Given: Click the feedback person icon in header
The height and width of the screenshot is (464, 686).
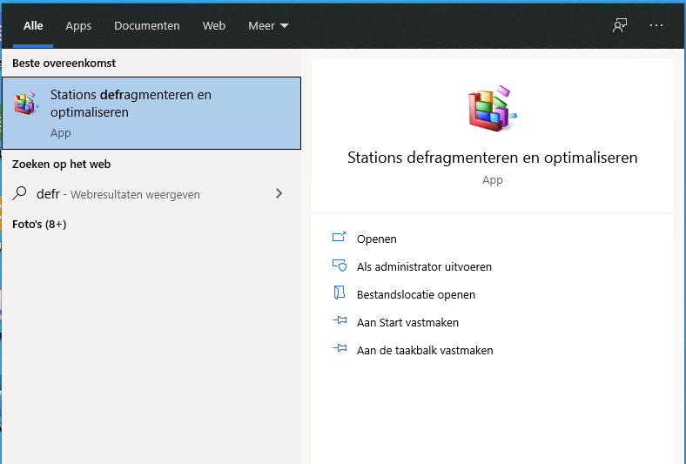Looking at the screenshot, I should click(x=620, y=26).
